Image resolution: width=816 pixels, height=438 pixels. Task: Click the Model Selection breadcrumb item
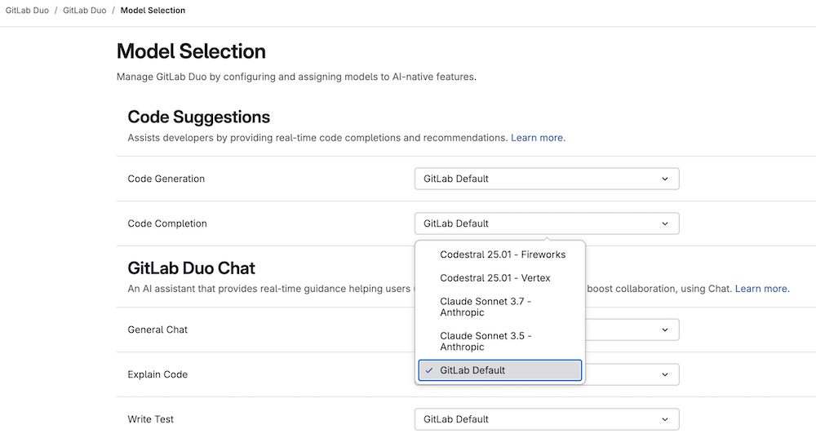point(153,11)
